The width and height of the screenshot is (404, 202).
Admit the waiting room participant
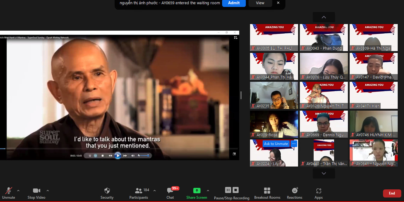(x=234, y=3)
